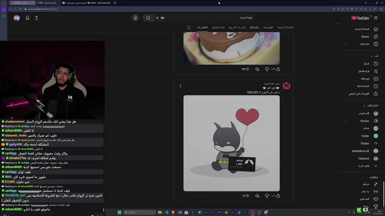Switch to the Stream - Kick Dashboard tab
Image resolution: width=385 pixels, height=216 pixels.
(x=99, y=3)
